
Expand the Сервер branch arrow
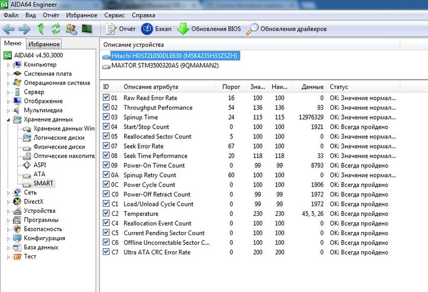pos(8,93)
